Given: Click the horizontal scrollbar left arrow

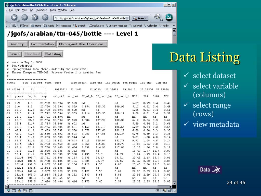Looking at the screenshot, I should pos(7,187).
